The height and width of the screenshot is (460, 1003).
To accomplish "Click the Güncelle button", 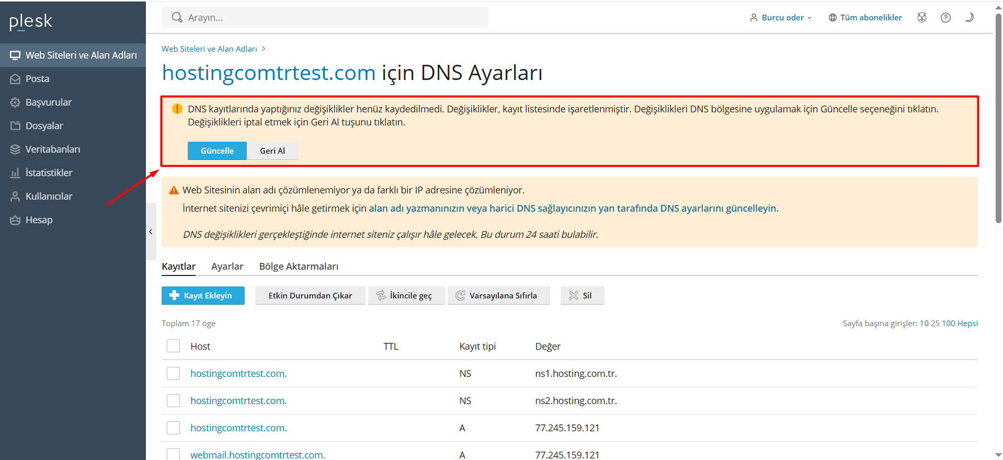I will pyautogui.click(x=217, y=151).
